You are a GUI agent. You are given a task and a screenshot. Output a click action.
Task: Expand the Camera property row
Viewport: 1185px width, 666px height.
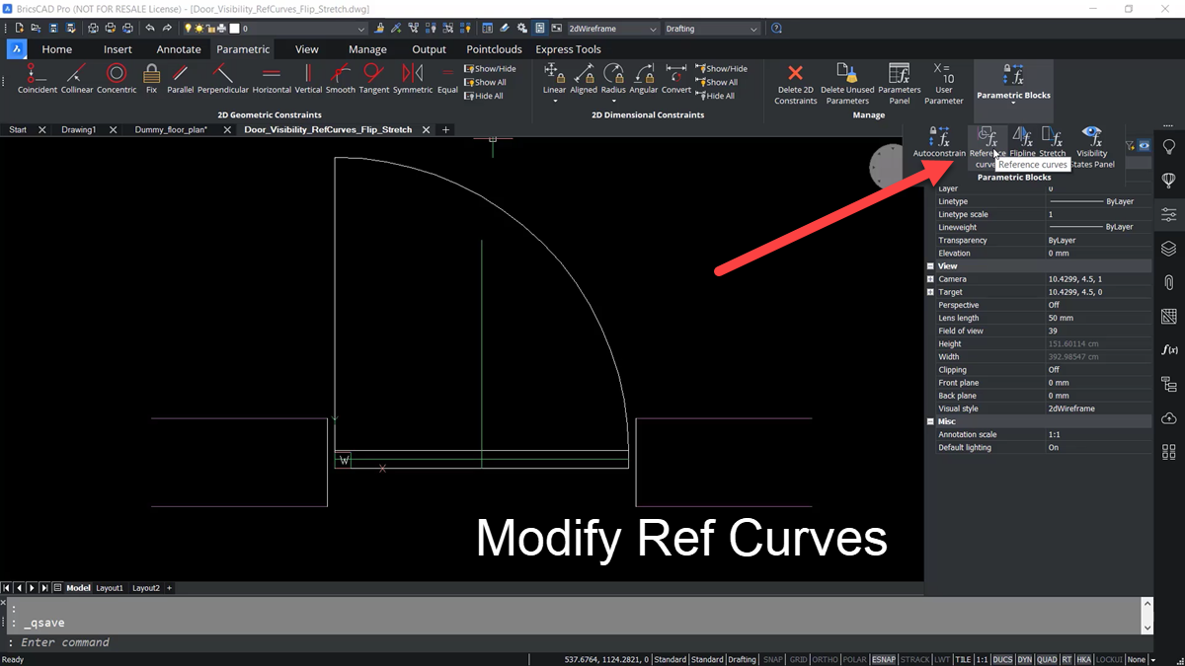pyautogui.click(x=930, y=279)
